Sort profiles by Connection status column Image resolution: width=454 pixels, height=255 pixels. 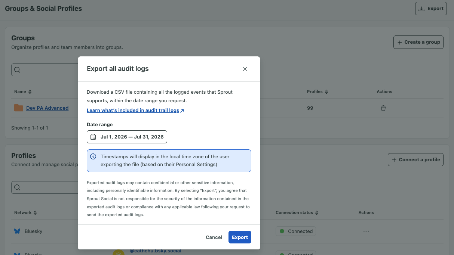(x=297, y=212)
